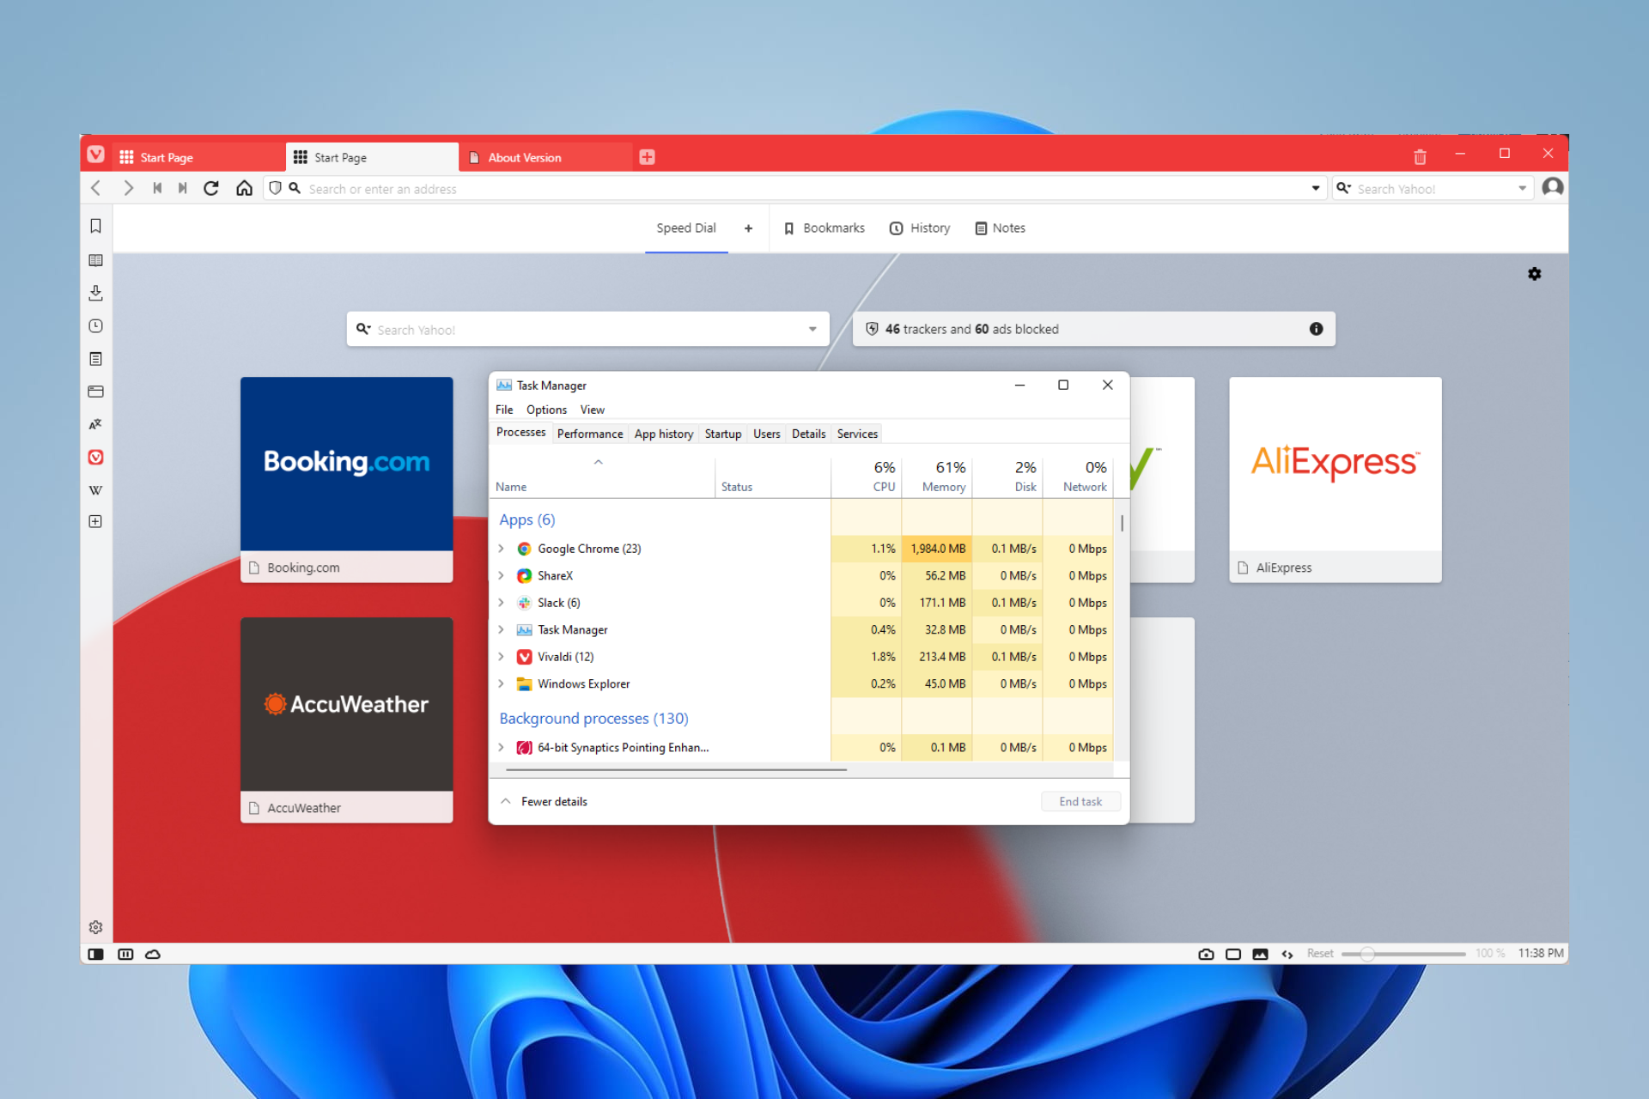
Task: Open the Bookmarks link on Start Page
Action: coord(824,228)
